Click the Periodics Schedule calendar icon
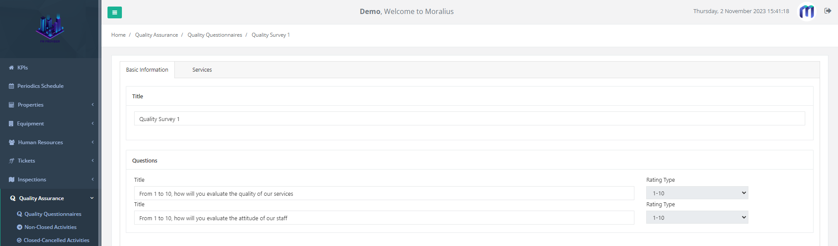This screenshot has height=246, width=838. 11,86
